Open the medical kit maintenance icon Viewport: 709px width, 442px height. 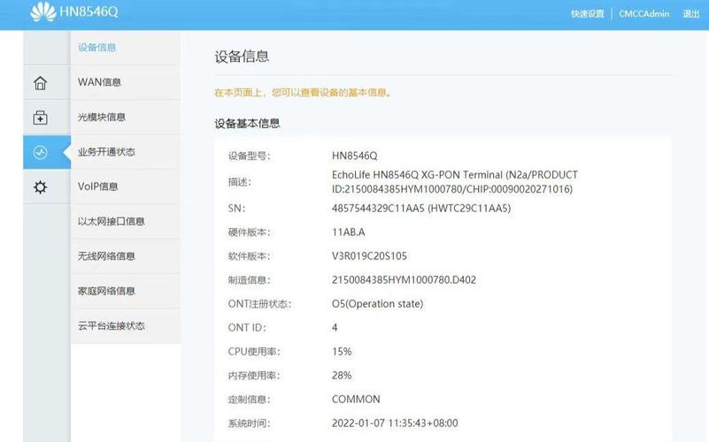(x=40, y=118)
